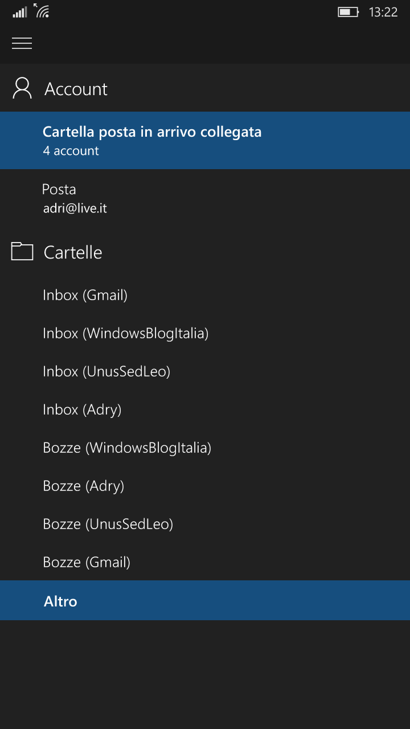Open Bozze (Gmail) drafts folder
Screen dimensions: 410x729
pos(205,562)
